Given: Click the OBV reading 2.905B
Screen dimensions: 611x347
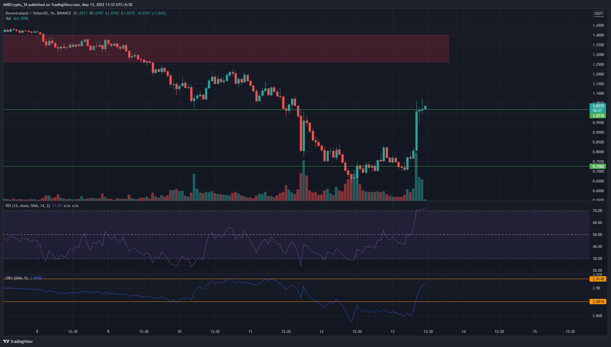Looking at the screenshot, I should click(36, 278).
